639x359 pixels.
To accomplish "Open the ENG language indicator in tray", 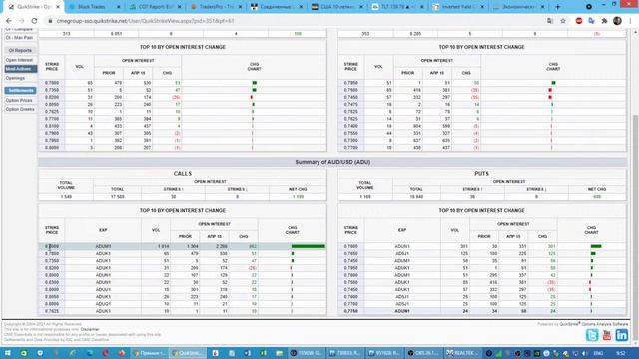I will (x=598, y=353).
